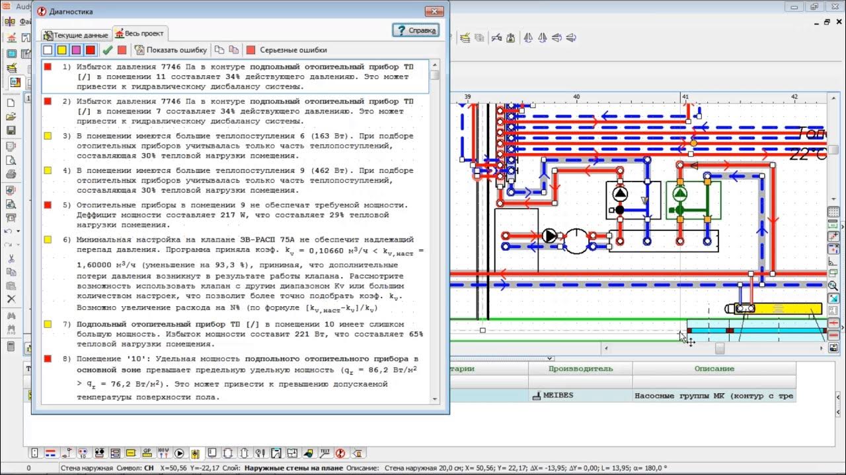Image resolution: width=846 pixels, height=475 pixels.
Task: Click the down arrow of the Диагностика list scrollbar
Action: pos(435,398)
